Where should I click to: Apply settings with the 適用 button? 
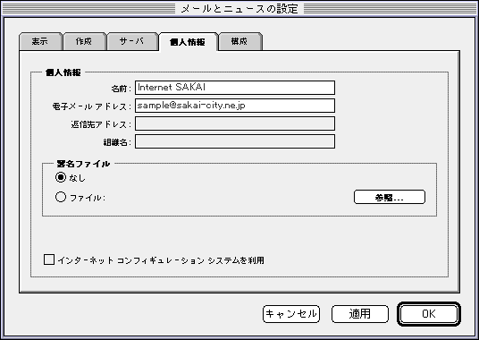(360, 314)
